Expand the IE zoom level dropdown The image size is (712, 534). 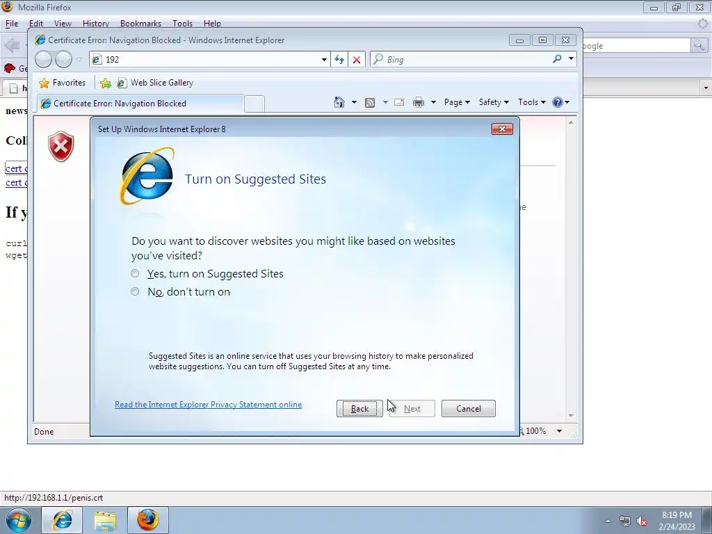tap(560, 431)
